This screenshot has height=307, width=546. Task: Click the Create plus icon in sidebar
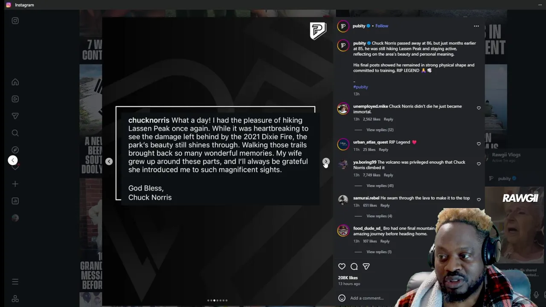click(15, 184)
